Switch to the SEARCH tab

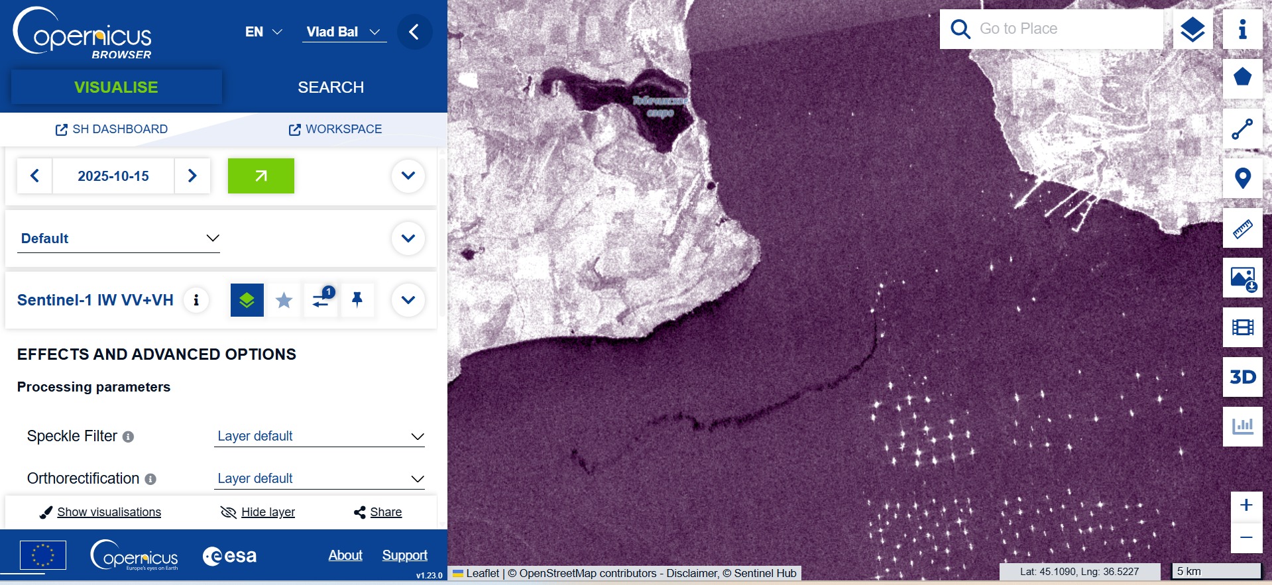click(x=331, y=87)
